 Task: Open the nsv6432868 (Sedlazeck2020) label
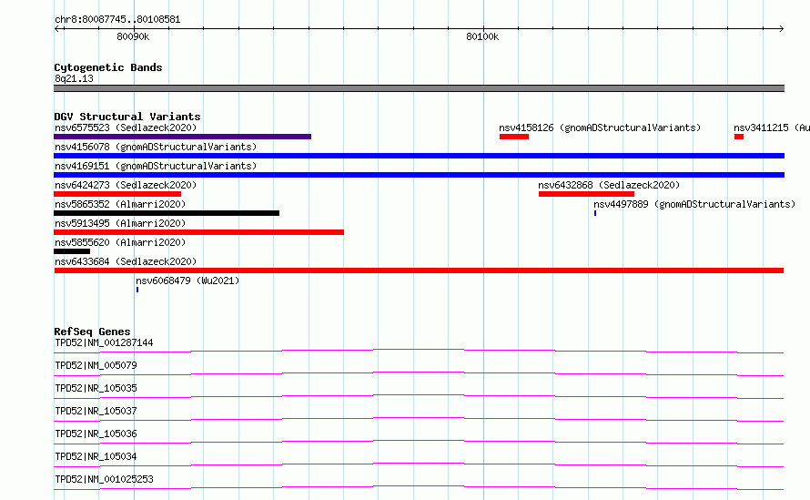[x=609, y=185]
